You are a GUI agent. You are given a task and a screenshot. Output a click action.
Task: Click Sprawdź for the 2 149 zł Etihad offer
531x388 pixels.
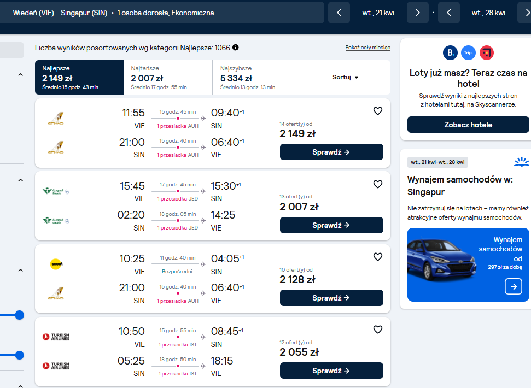331,152
